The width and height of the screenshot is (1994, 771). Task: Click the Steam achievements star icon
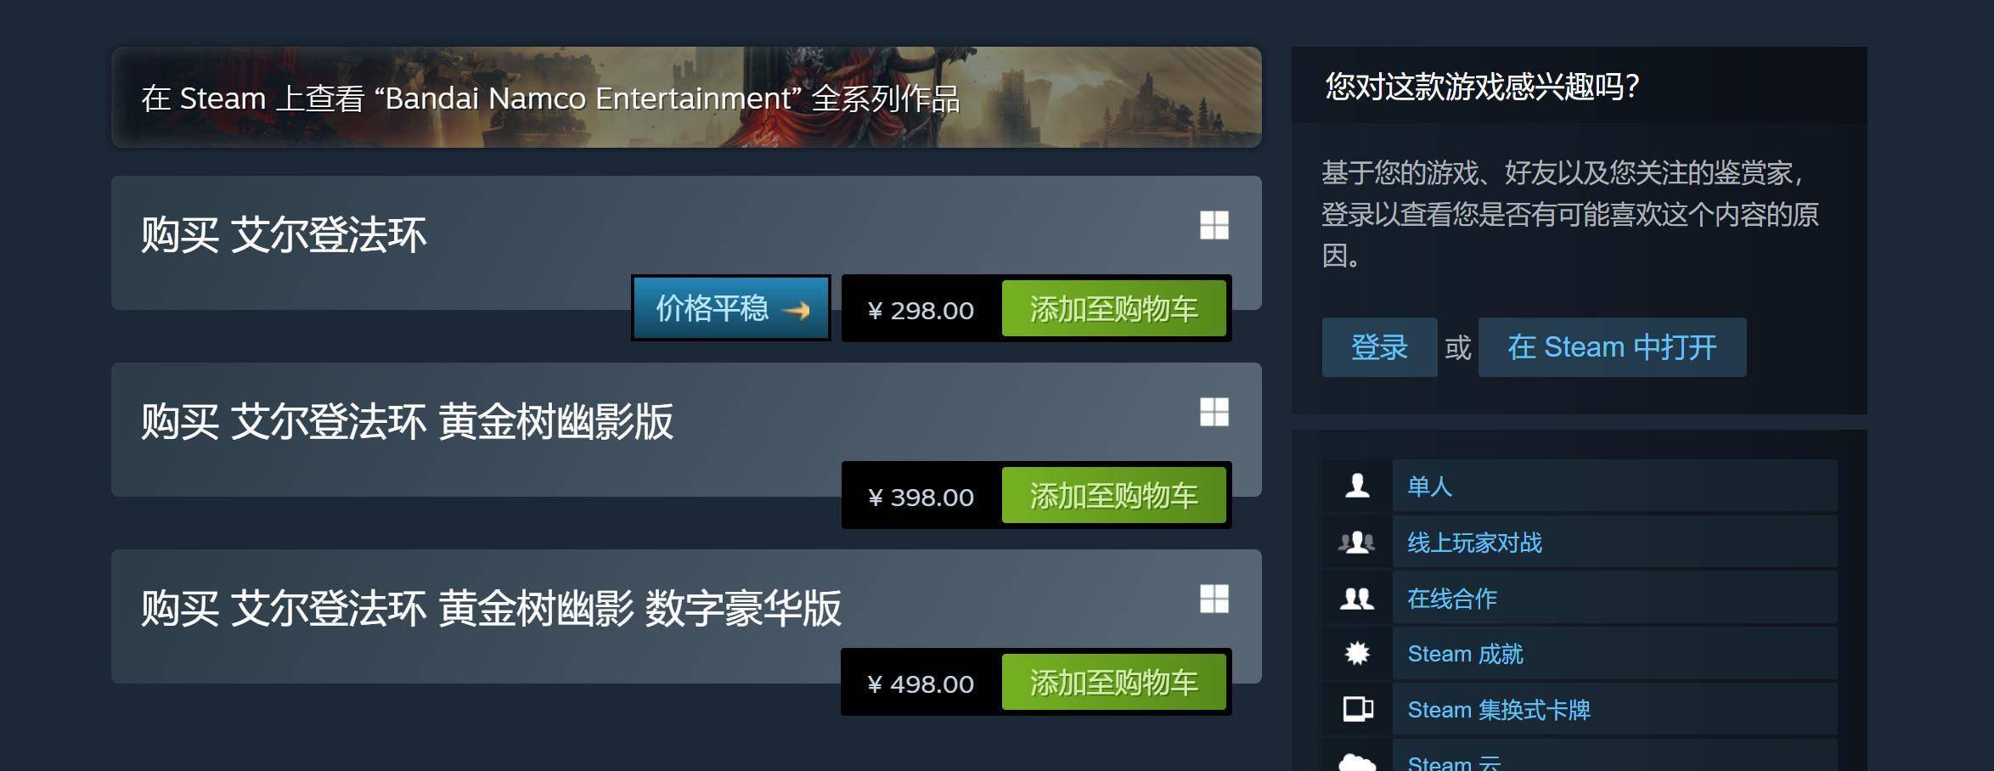[x=1357, y=653]
